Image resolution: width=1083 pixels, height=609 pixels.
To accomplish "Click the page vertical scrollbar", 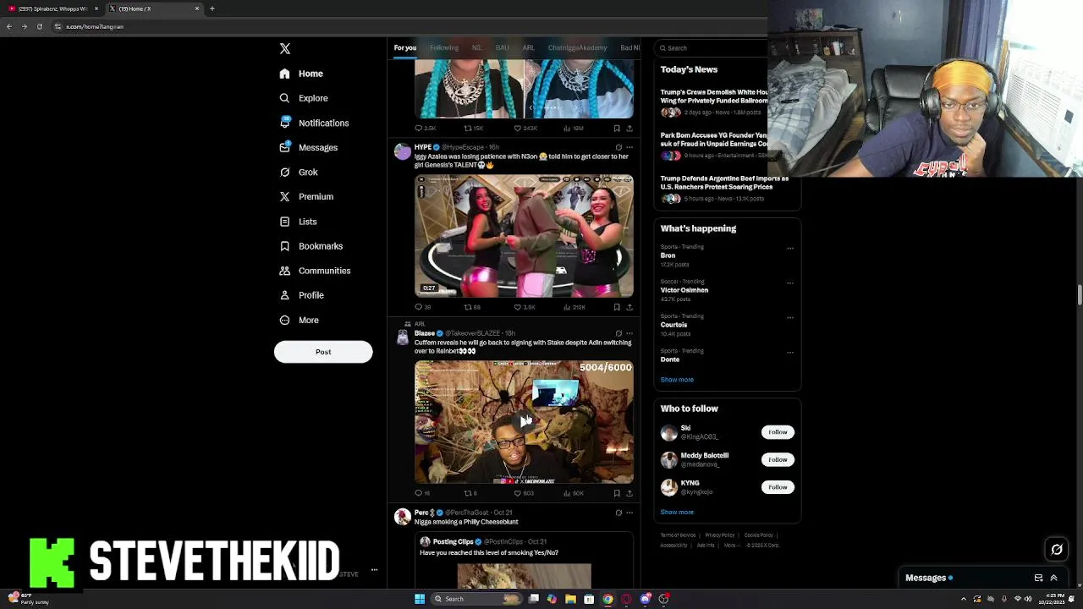I will pos(1079,296).
